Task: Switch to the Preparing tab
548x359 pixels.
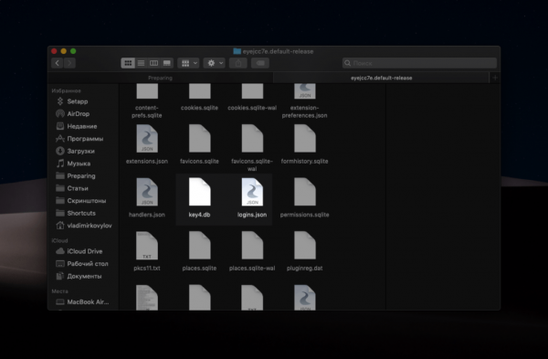Action: click(x=160, y=78)
